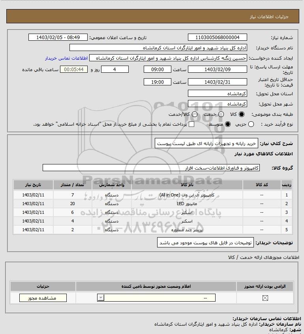Click the نام کالا column header
The image size is (304, 334).
[187, 185]
